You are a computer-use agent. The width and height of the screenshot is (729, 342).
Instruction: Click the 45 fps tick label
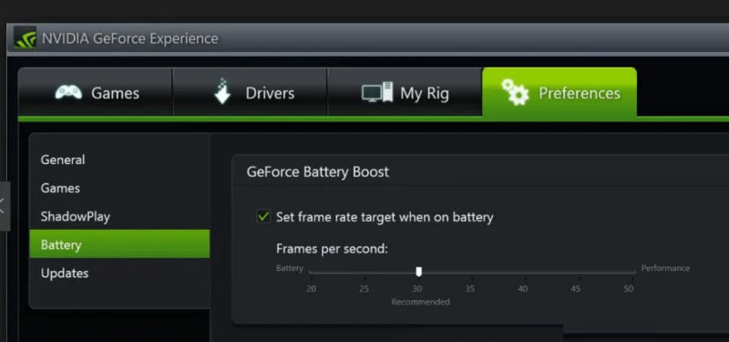click(x=576, y=289)
